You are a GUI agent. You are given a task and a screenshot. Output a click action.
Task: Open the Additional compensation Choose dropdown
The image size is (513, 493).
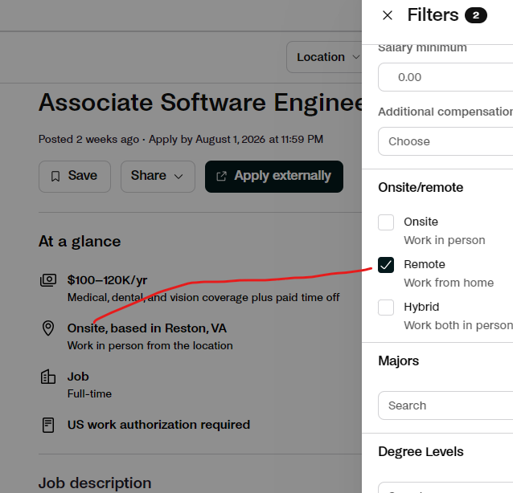tap(445, 141)
